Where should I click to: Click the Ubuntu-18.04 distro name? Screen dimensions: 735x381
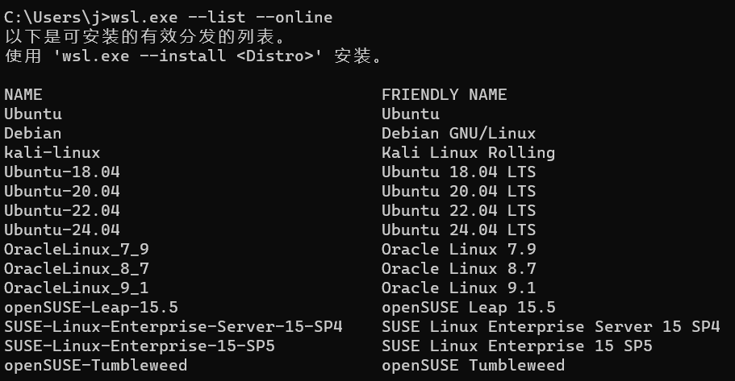(61, 172)
